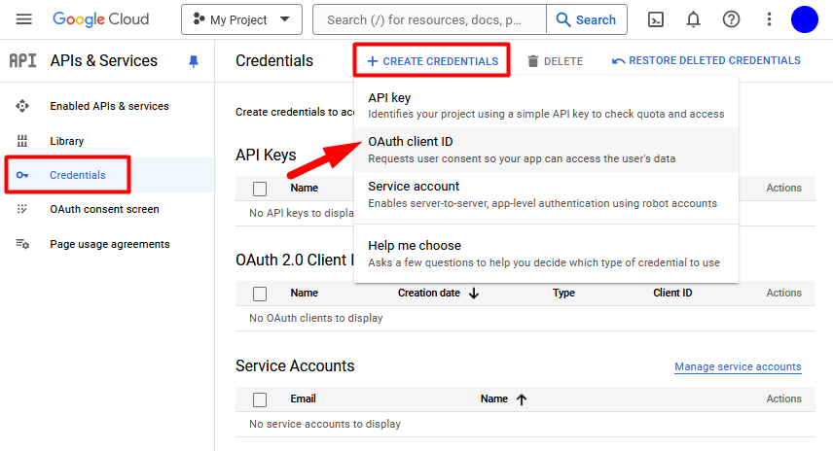Open OAuth consent screen page
Image resolution: width=833 pixels, height=451 pixels.
coord(105,209)
